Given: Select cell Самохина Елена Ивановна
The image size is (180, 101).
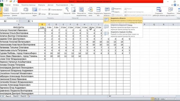Looking at the screenshot, I should coord(19,79).
